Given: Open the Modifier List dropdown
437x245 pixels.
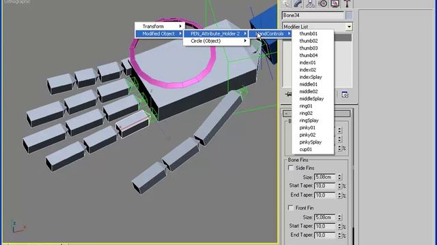Looking at the screenshot, I should point(349,27).
